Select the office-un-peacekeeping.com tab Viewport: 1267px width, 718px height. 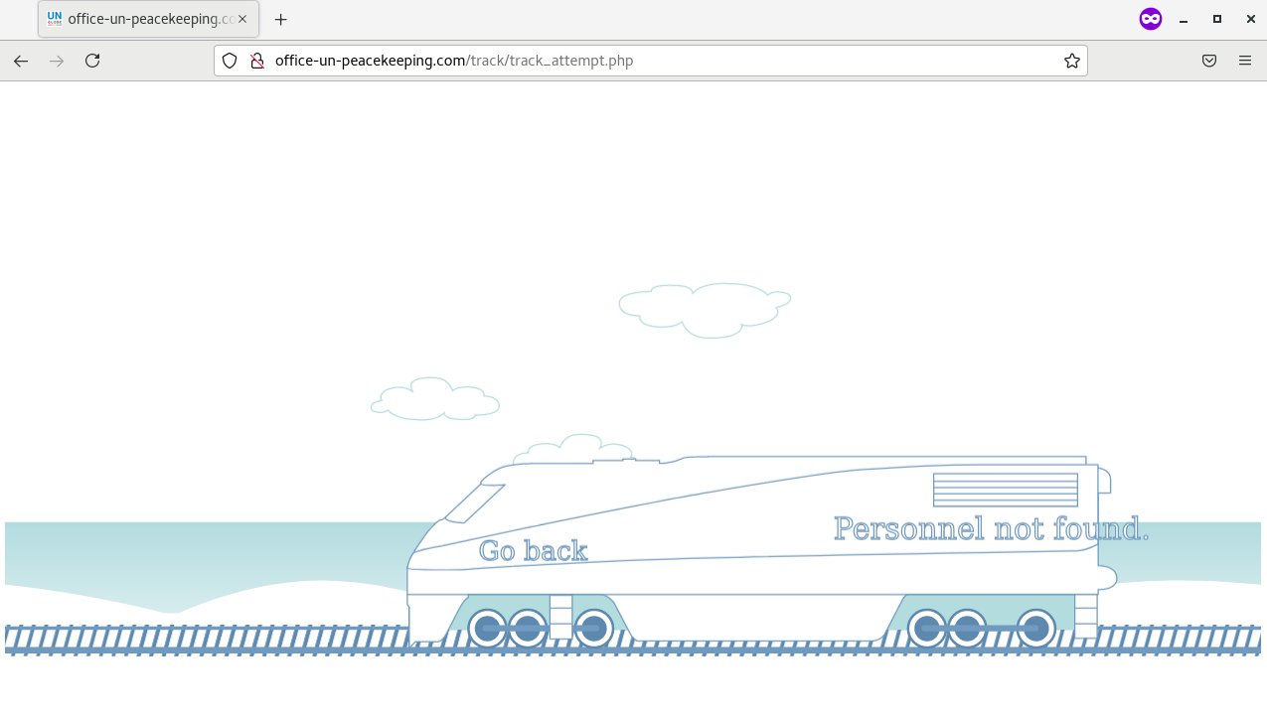click(x=139, y=19)
